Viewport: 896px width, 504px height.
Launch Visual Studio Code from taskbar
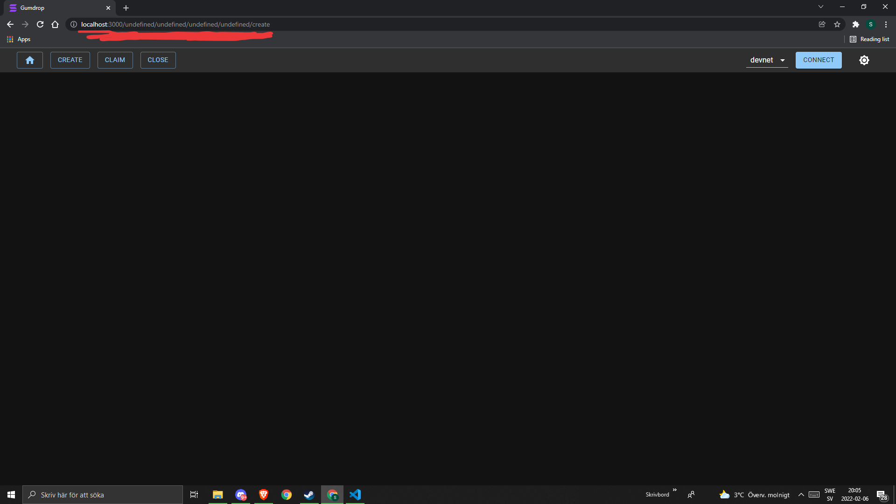(355, 495)
